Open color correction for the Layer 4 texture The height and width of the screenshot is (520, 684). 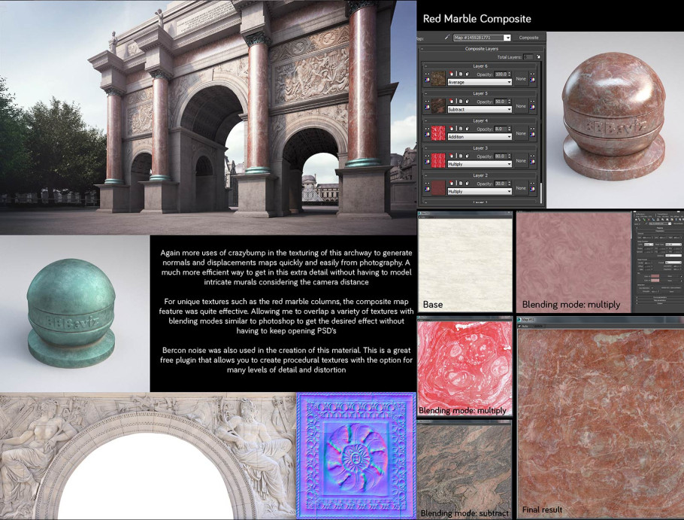click(427, 135)
